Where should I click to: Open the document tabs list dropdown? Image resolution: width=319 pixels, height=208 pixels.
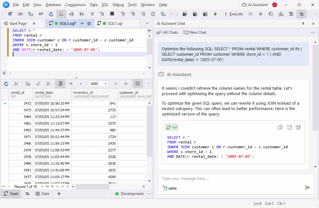(147, 24)
